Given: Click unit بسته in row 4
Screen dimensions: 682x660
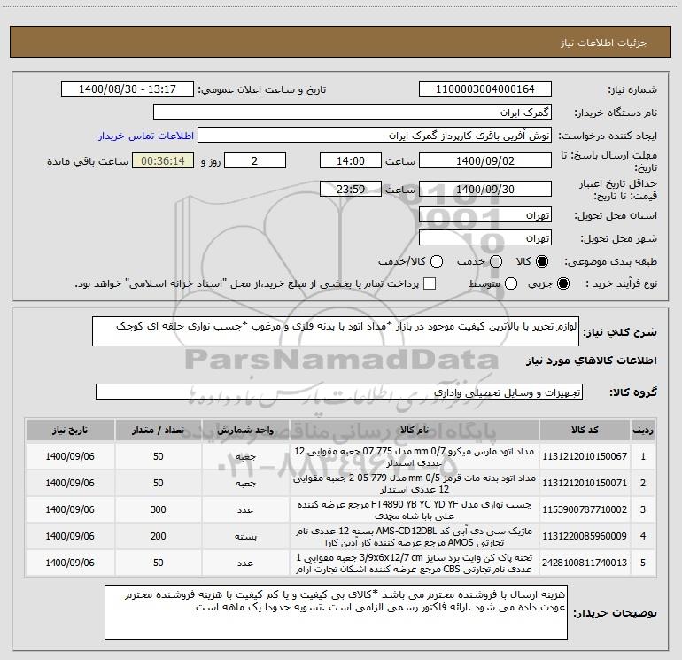Looking at the screenshot, I should pyautogui.click(x=245, y=537).
